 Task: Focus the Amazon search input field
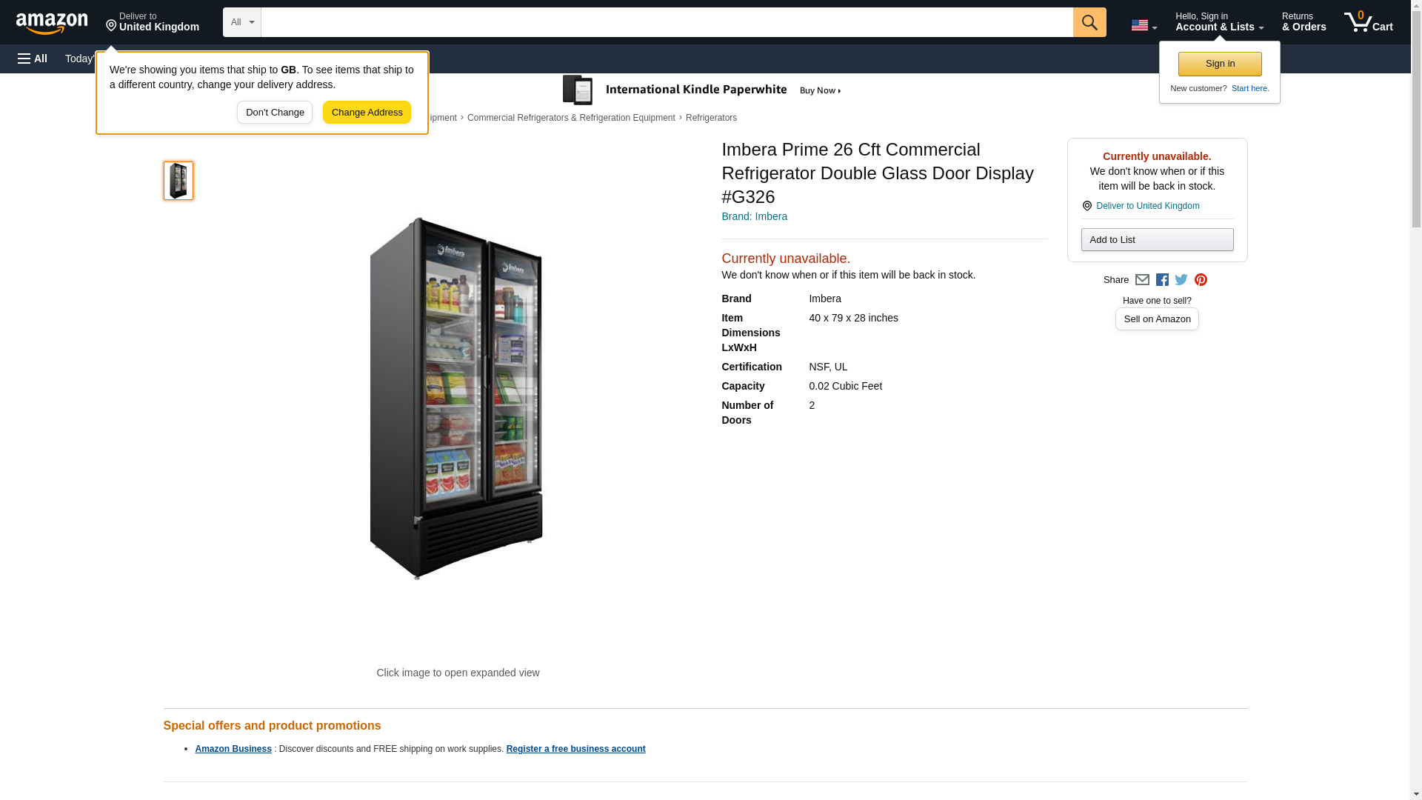[667, 22]
